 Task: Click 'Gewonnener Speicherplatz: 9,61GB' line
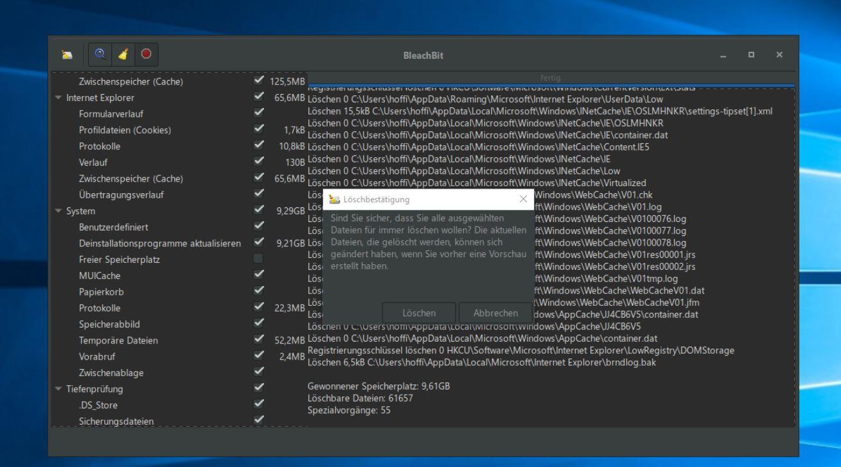pos(379,386)
